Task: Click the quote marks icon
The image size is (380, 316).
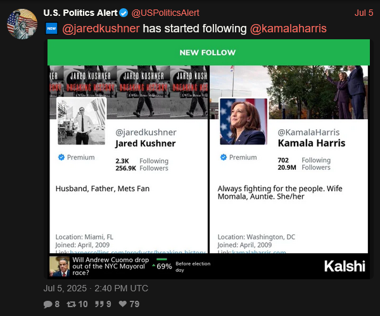Action: 99,304
